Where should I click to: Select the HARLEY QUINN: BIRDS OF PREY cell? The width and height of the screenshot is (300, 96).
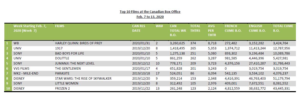78,44
